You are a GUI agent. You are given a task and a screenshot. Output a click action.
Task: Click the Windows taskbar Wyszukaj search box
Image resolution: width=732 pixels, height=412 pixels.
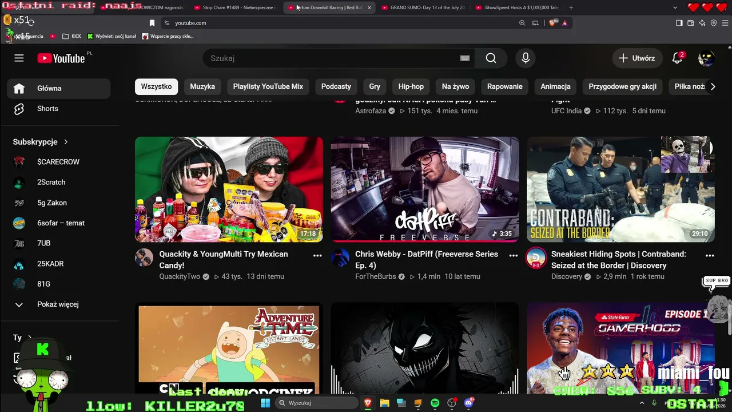[x=316, y=403]
